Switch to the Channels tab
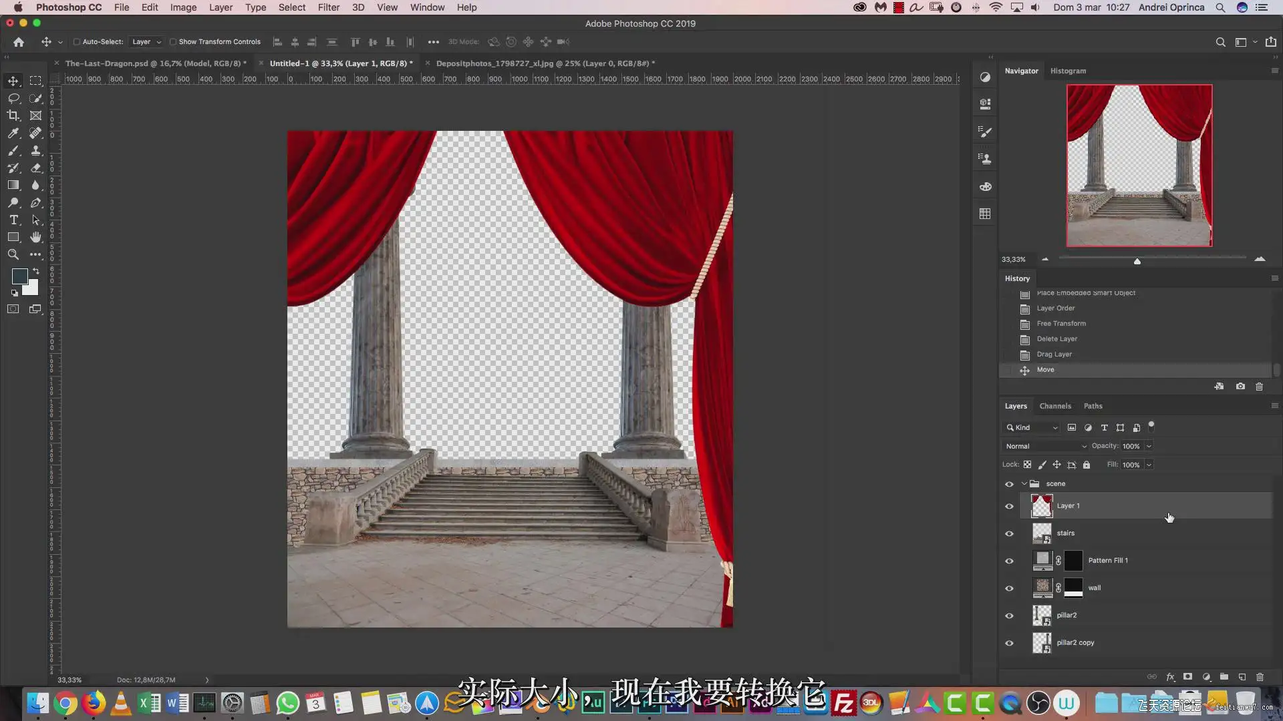This screenshot has width=1283, height=721. pos(1054,406)
